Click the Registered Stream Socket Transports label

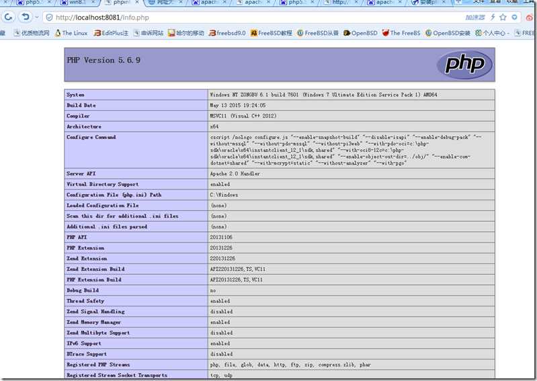[117, 376]
